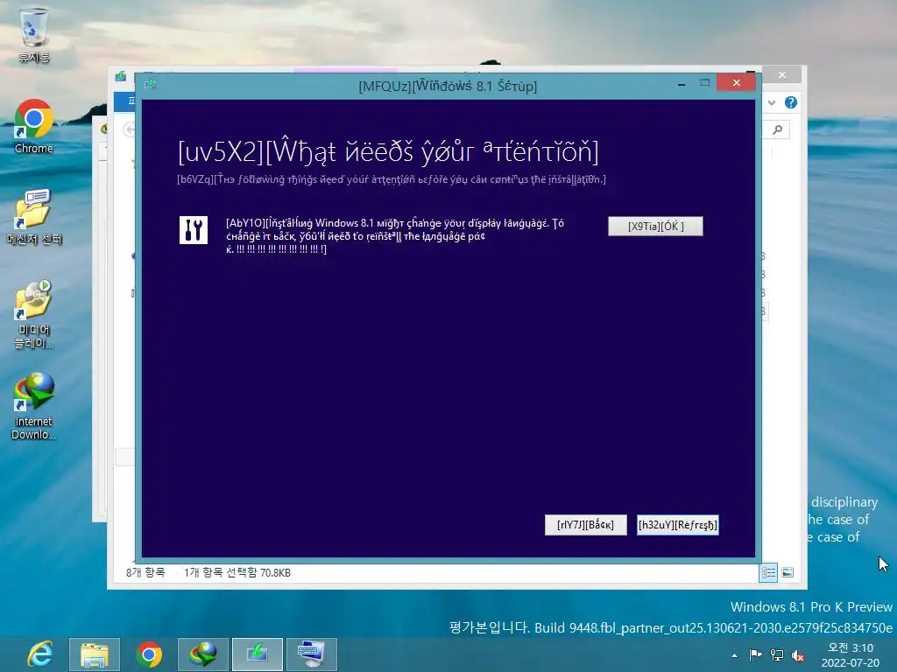Click the tools wrench icon beside the warning

(x=194, y=230)
